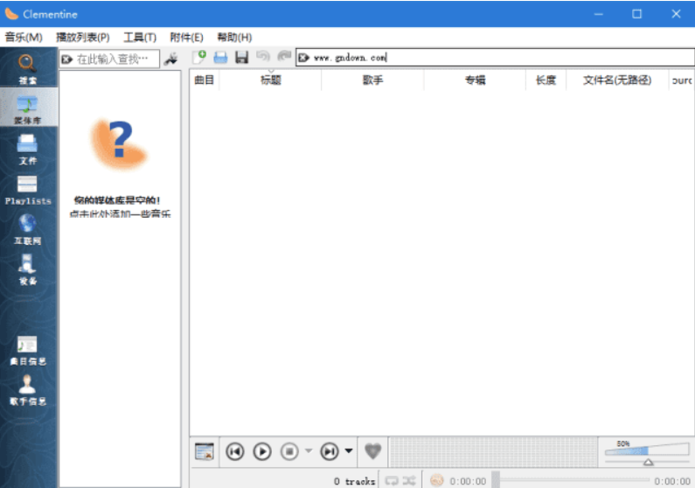Show the artist info sidebar tab
Image resolution: width=695 pixels, height=488 pixels.
(27, 390)
